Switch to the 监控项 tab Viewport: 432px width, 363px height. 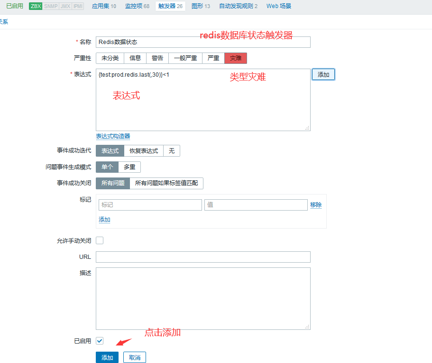[137, 6]
